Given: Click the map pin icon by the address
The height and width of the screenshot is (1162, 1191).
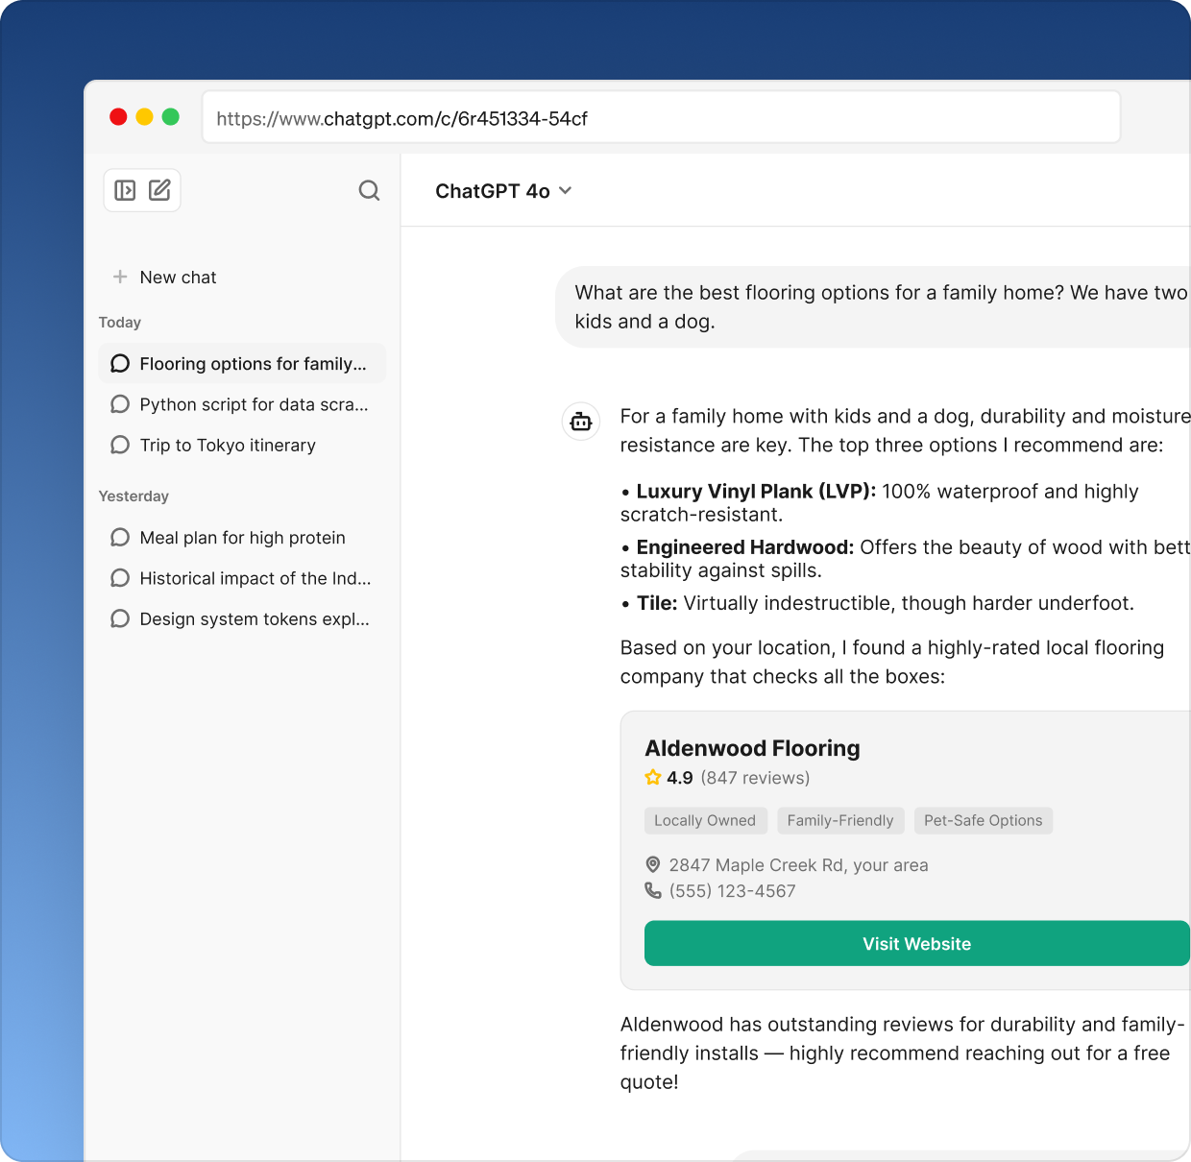Looking at the screenshot, I should coord(653,864).
